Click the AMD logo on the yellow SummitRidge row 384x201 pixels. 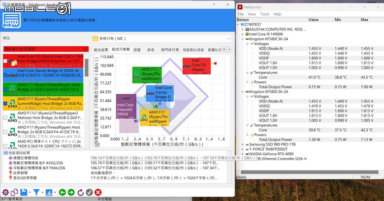[12, 103]
